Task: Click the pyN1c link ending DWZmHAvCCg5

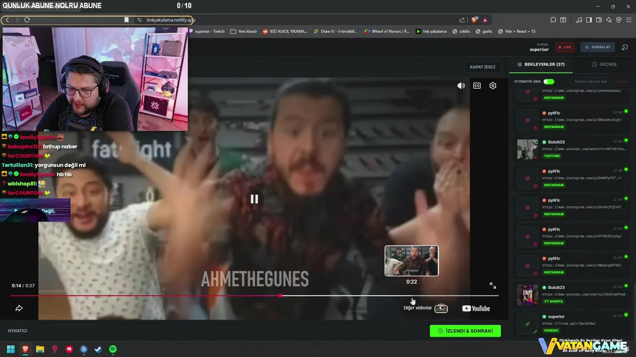Action: click(x=581, y=119)
